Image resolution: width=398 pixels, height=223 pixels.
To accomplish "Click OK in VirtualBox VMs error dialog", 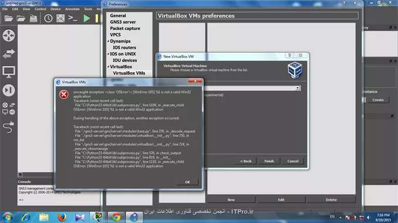I will pos(187,182).
